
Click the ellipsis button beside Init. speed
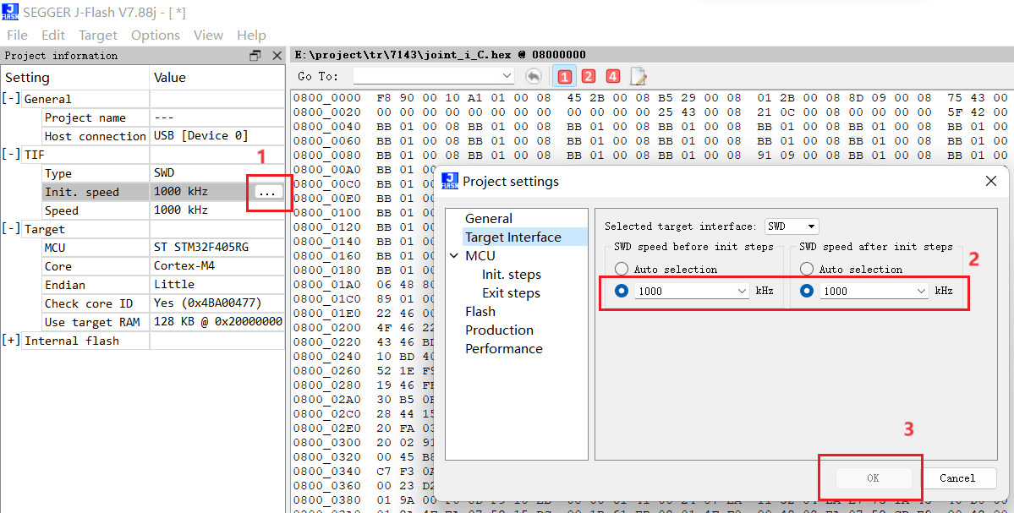[x=268, y=192]
